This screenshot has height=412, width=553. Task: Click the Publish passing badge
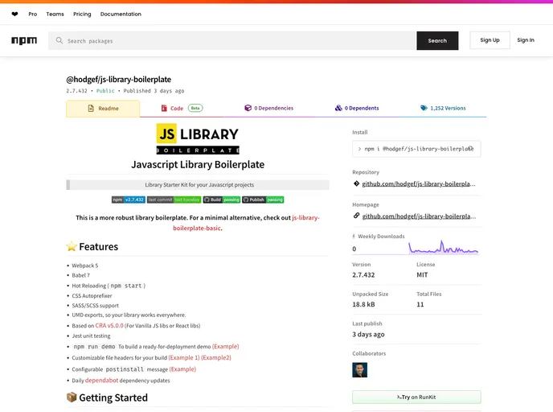264,200
